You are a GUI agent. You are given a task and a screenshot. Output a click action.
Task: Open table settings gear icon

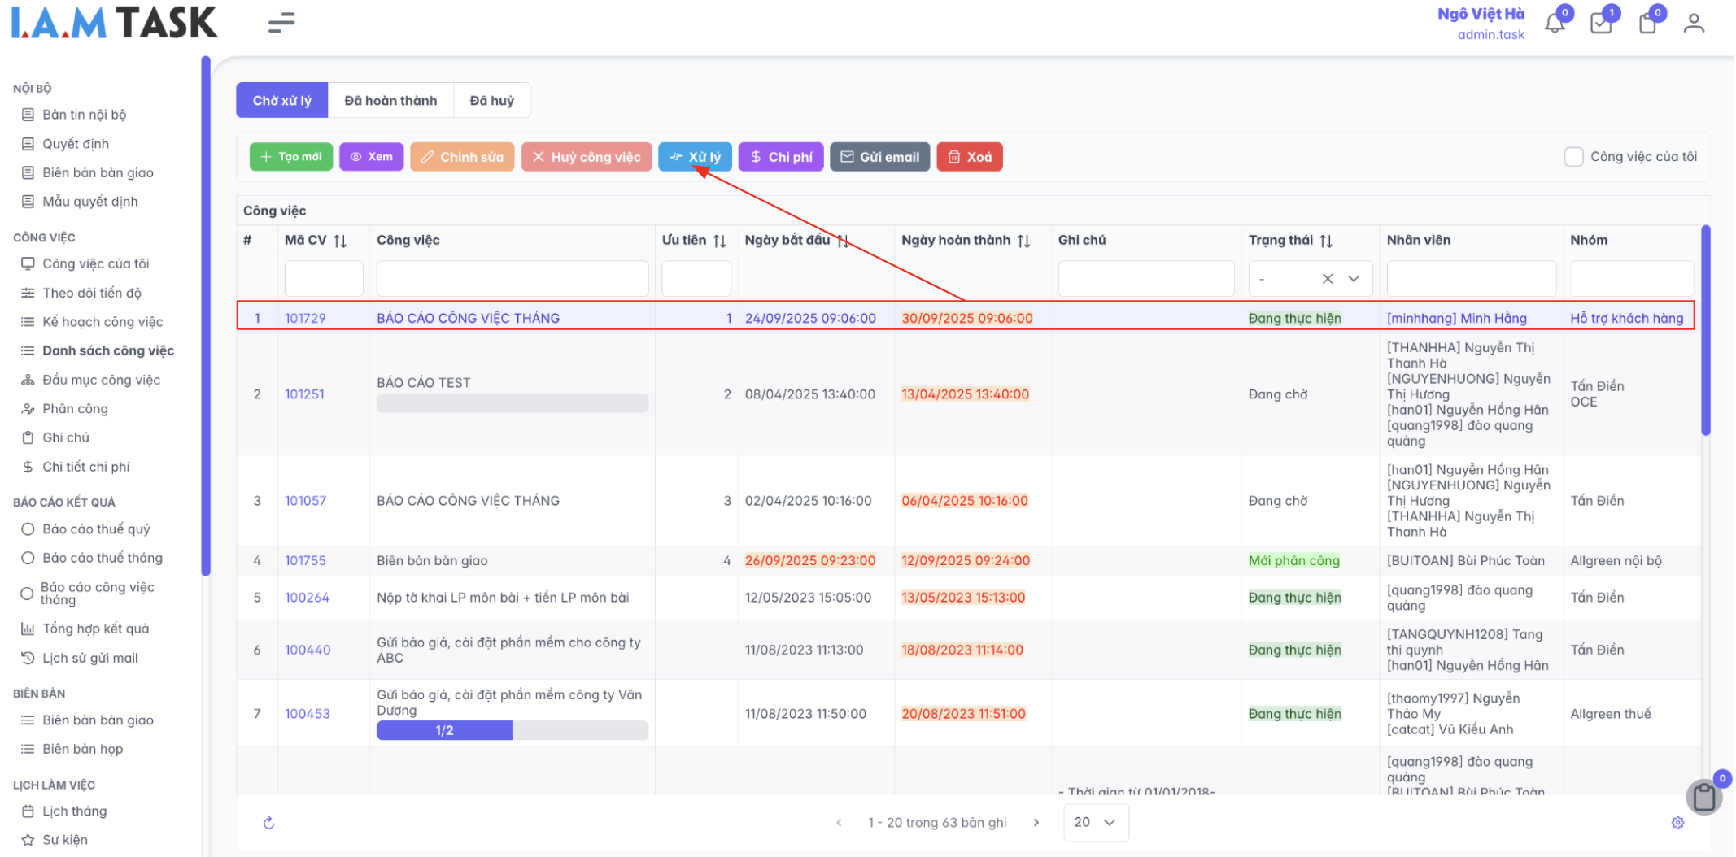(x=1677, y=823)
